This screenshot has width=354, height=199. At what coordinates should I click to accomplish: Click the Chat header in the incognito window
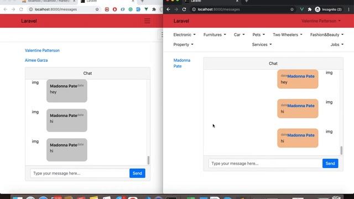[273, 64]
